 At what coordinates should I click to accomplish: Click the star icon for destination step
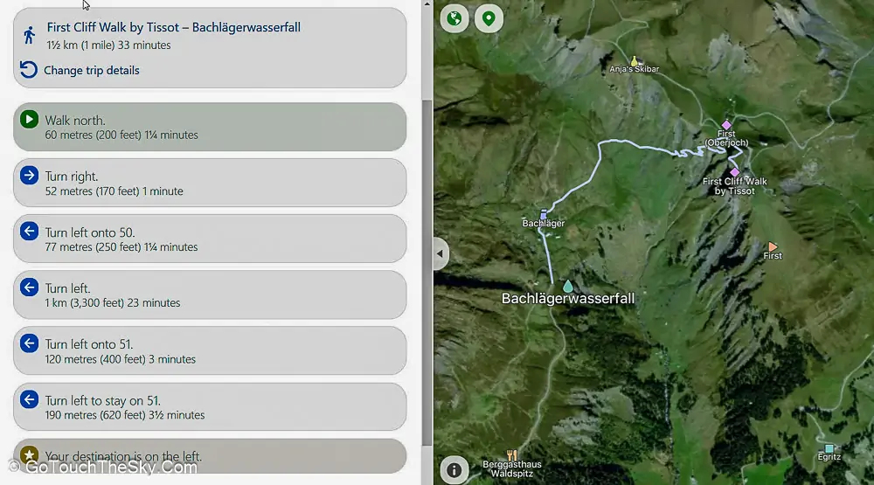(x=29, y=455)
